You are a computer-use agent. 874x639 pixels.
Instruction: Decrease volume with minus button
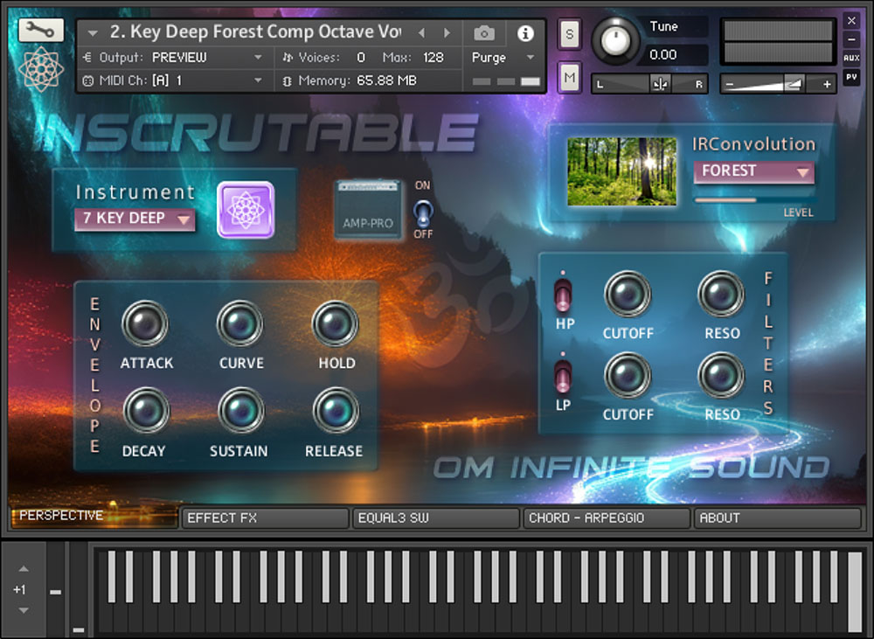[x=730, y=84]
